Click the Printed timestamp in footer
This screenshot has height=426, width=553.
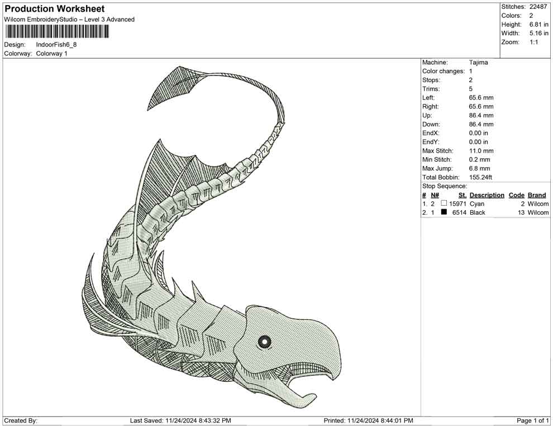[x=368, y=420]
